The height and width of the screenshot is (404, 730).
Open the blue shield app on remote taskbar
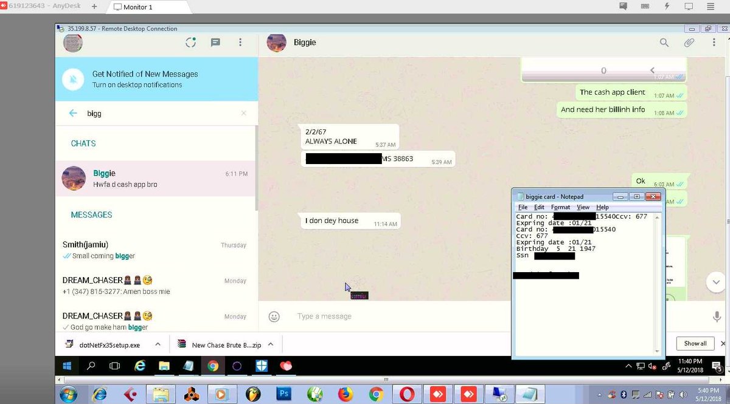262,366
